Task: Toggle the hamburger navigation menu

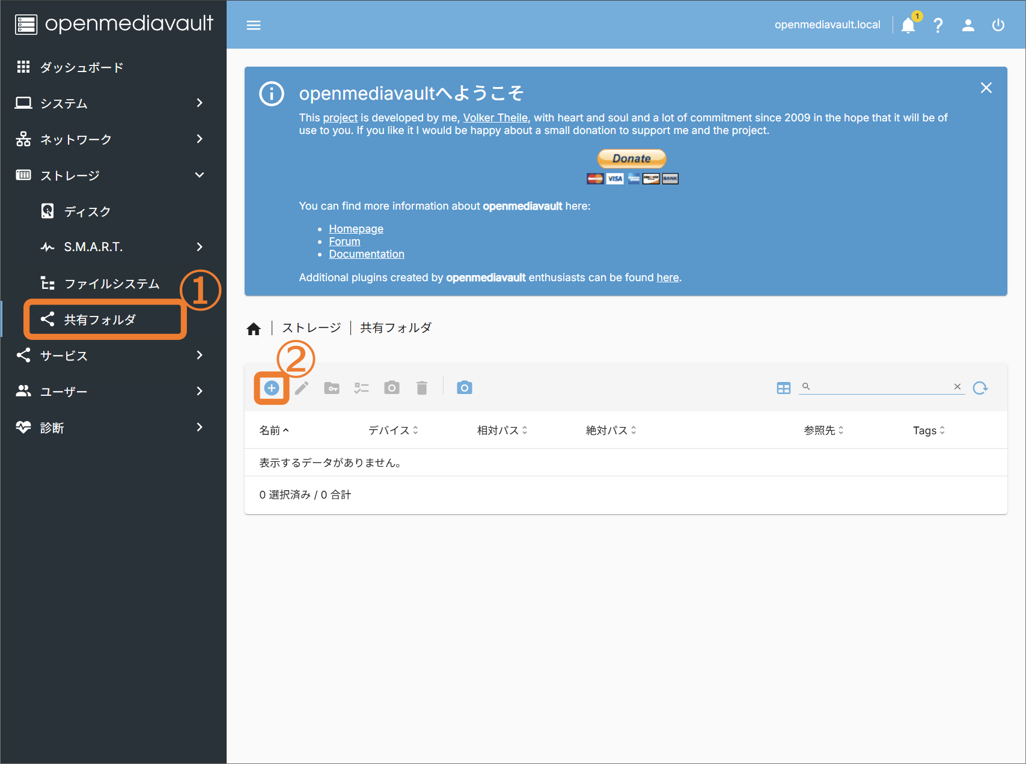Action: pyautogui.click(x=254, y=25)
